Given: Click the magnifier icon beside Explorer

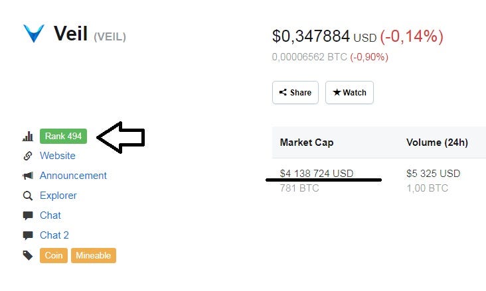Looking at the screenshot, I should click(28, 196).
